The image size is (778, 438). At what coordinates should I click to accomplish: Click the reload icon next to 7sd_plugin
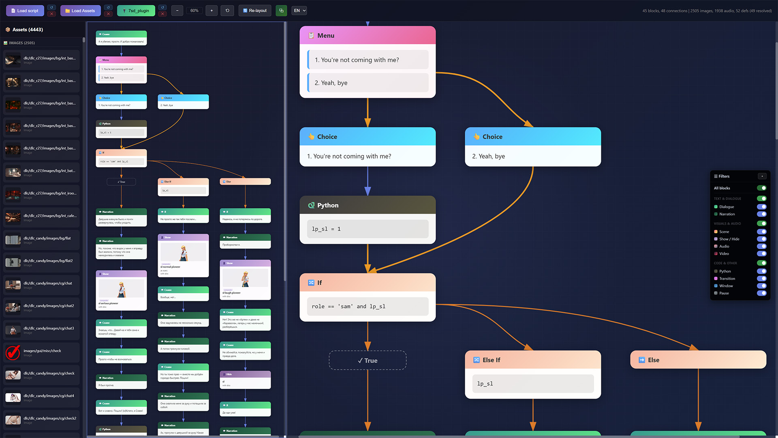click(x=162, y=7)
